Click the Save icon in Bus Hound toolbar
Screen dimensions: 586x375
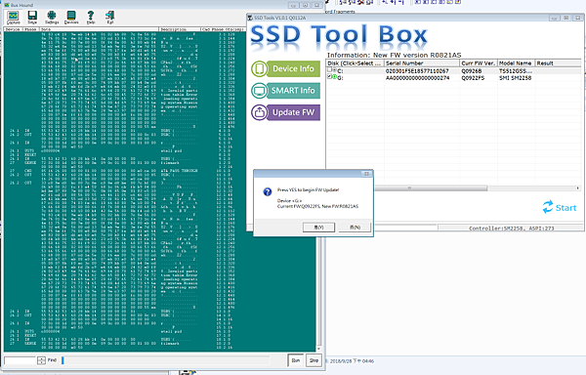[x=32, y=18]
